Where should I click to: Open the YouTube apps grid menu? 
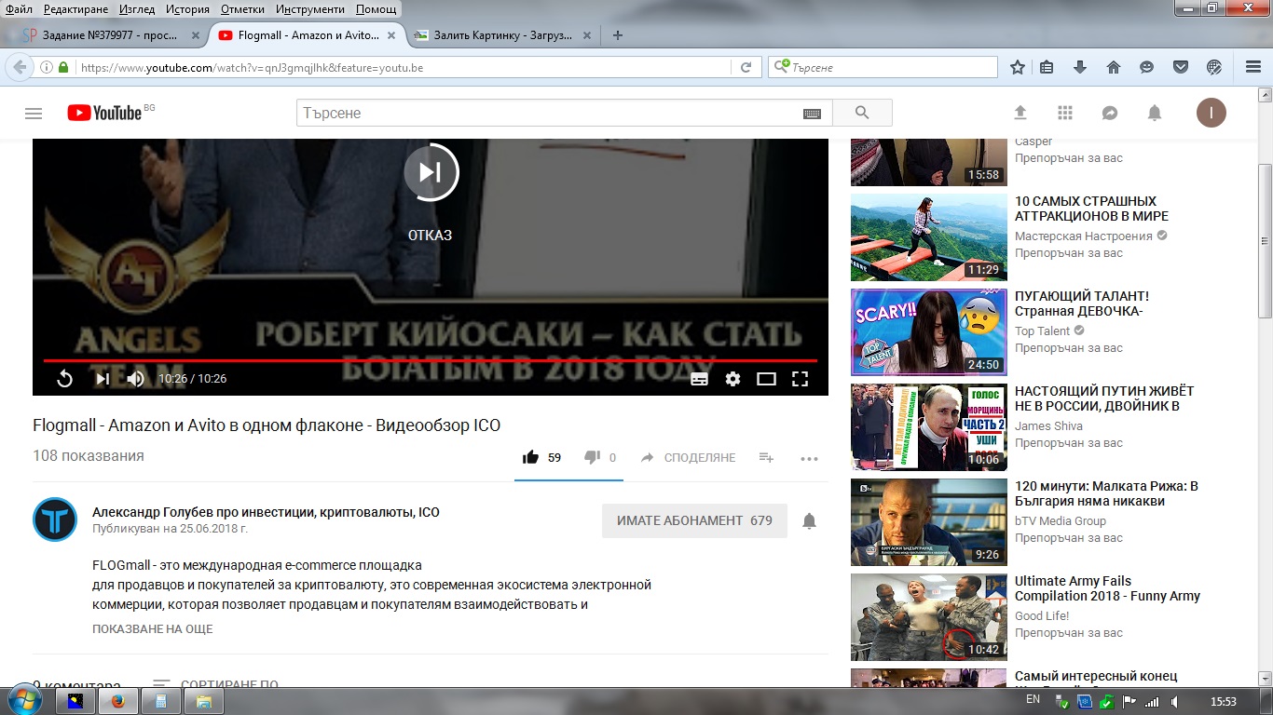click(x=1065, y=113)
